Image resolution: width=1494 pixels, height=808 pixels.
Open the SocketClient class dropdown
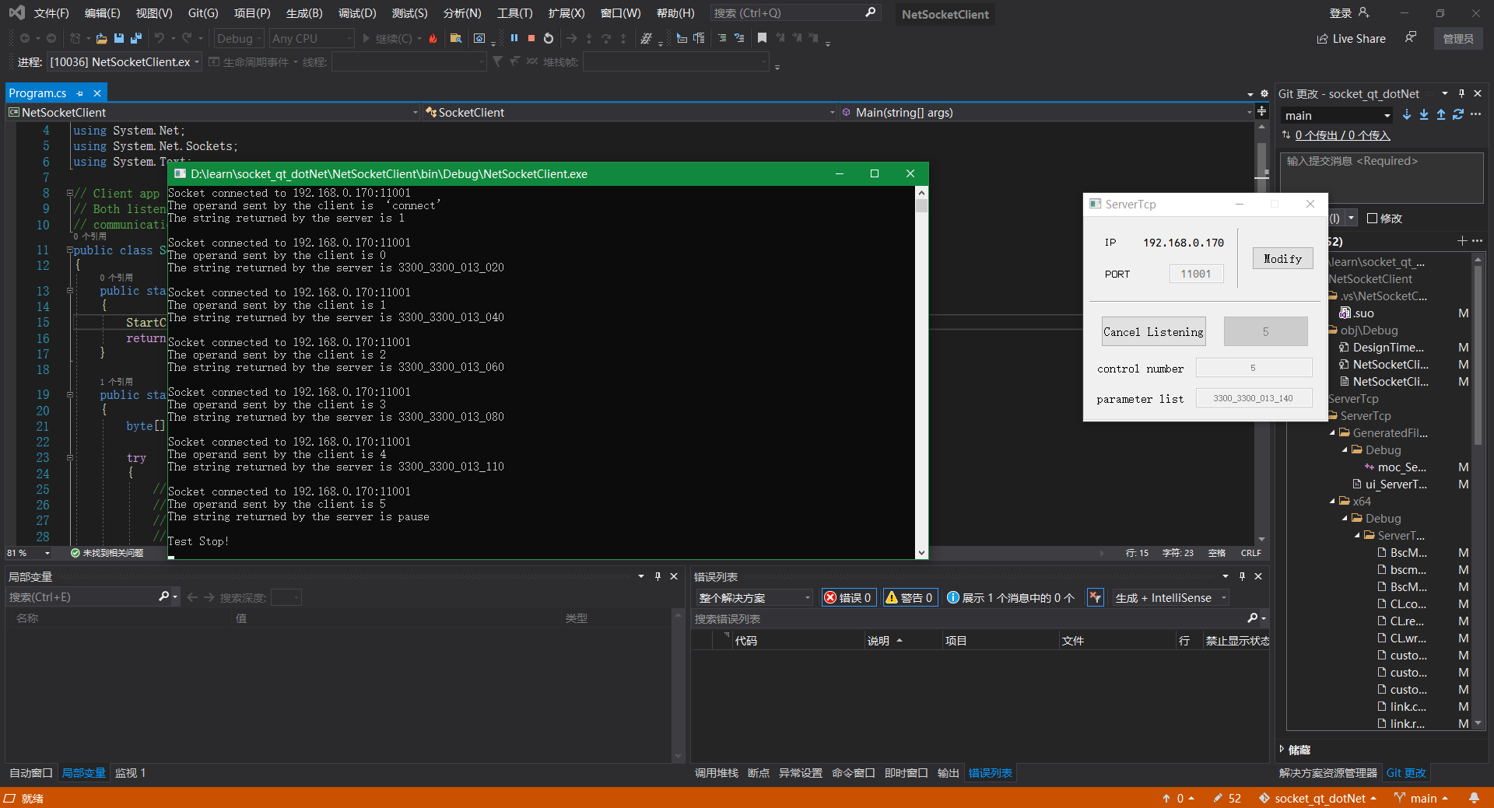point(630,112)
